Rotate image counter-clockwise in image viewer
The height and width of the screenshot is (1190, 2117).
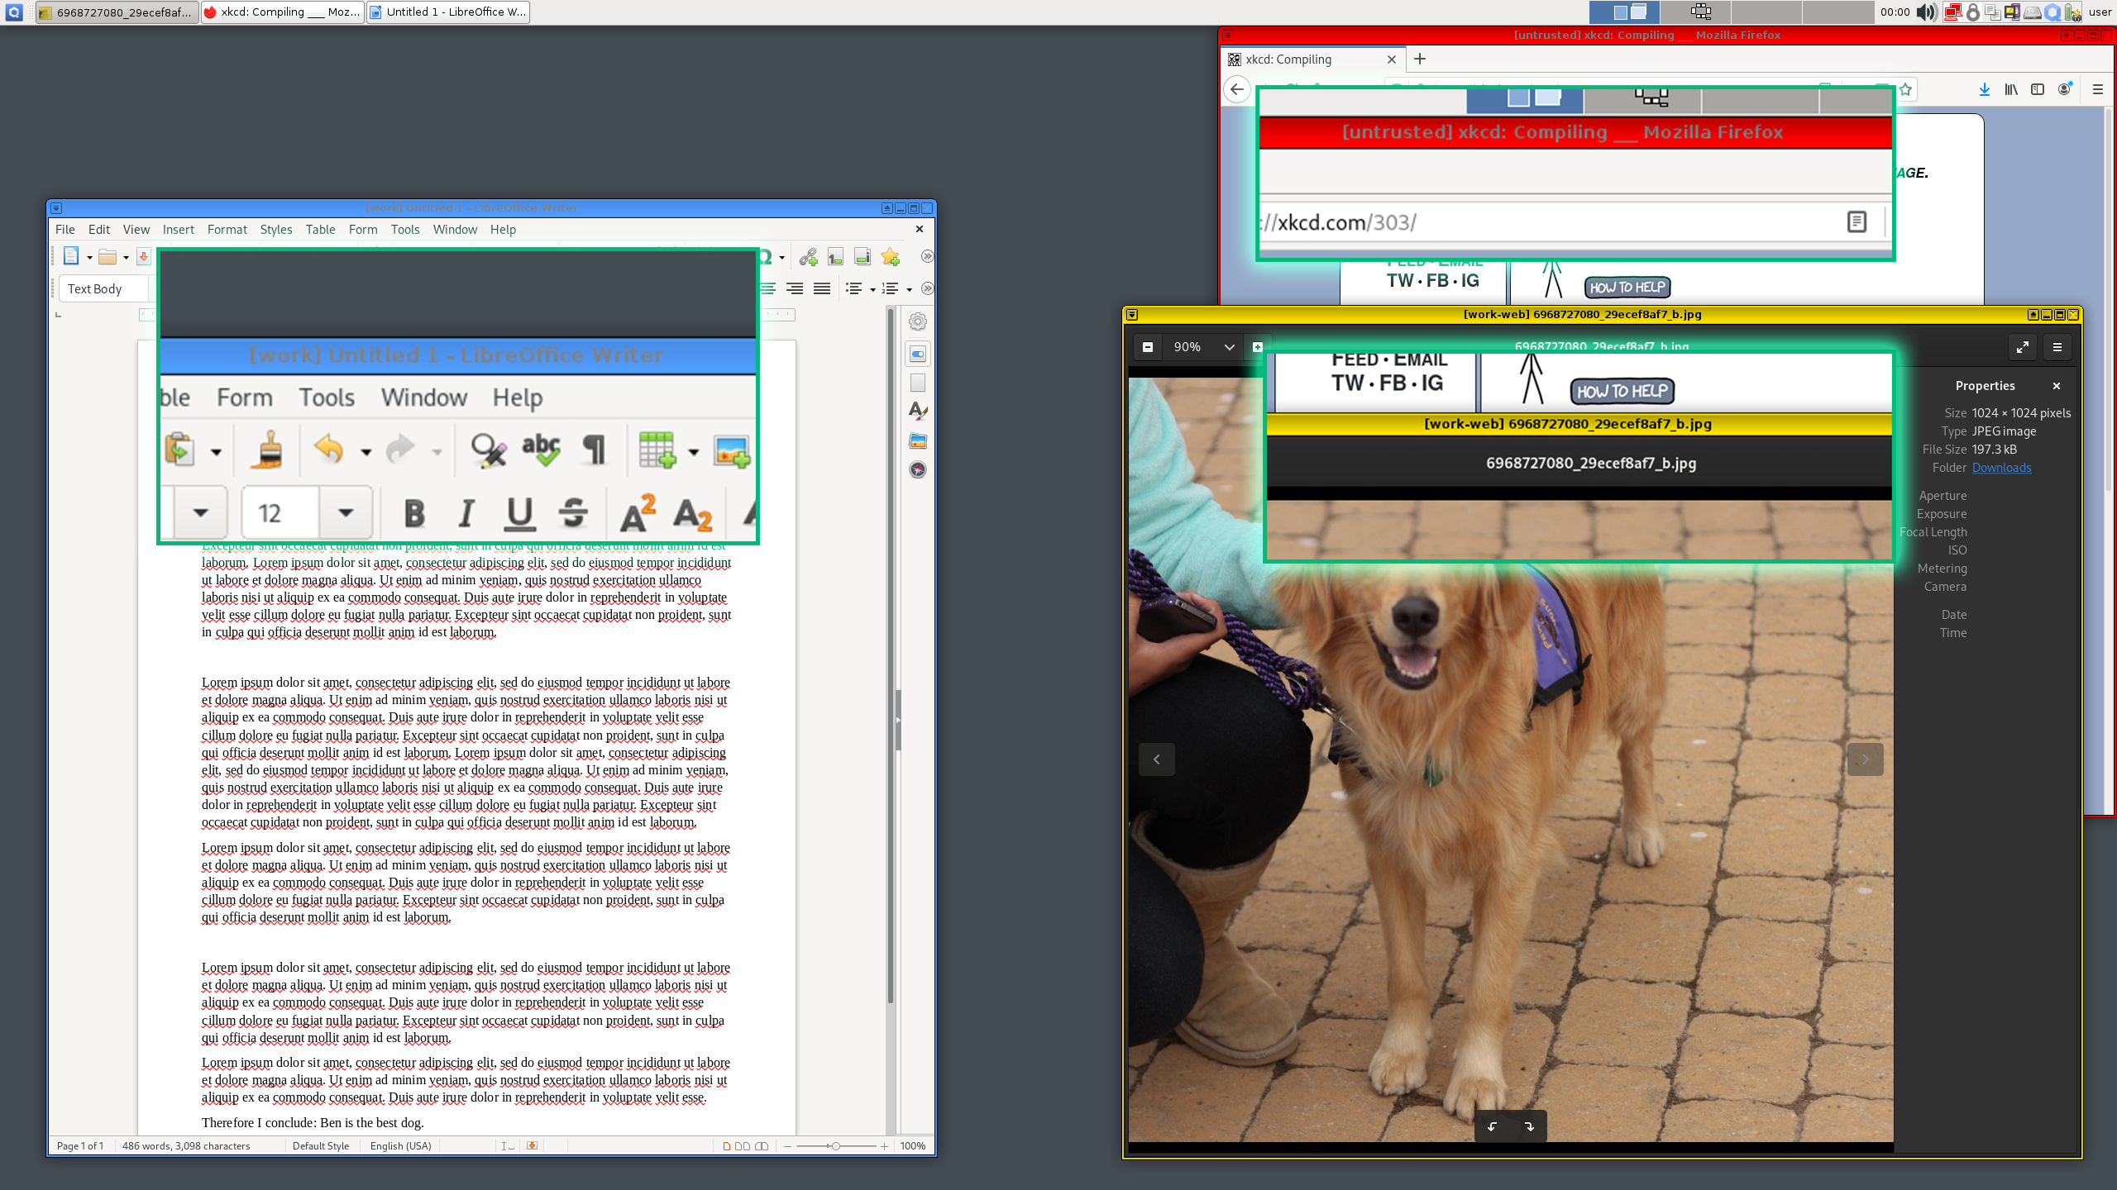pos(1493,1126)
